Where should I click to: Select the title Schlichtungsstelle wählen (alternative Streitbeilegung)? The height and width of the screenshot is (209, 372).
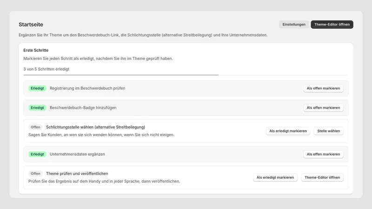95,127
